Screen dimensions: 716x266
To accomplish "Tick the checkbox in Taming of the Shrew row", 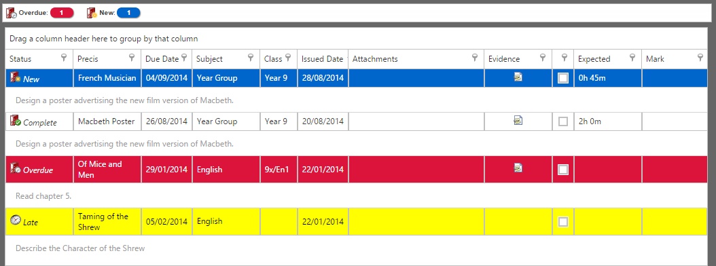I will 563,222.
